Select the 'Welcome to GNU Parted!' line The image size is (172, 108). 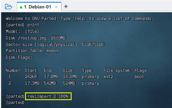(x=80, y=19)
